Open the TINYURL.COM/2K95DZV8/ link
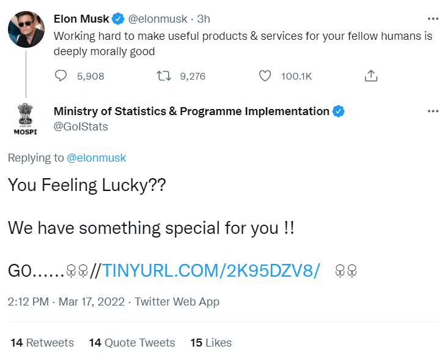Screen dimensions: 439x360 [212, 271]
